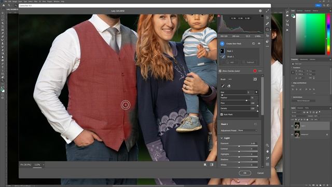Open overlay options ellipsis menu

pos(260,71)
